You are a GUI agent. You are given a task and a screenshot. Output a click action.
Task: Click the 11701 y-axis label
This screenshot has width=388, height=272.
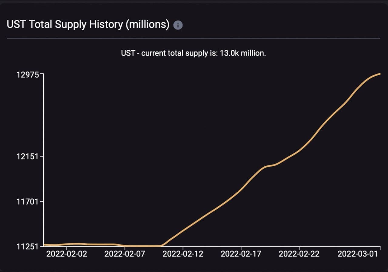pos(28,201)
